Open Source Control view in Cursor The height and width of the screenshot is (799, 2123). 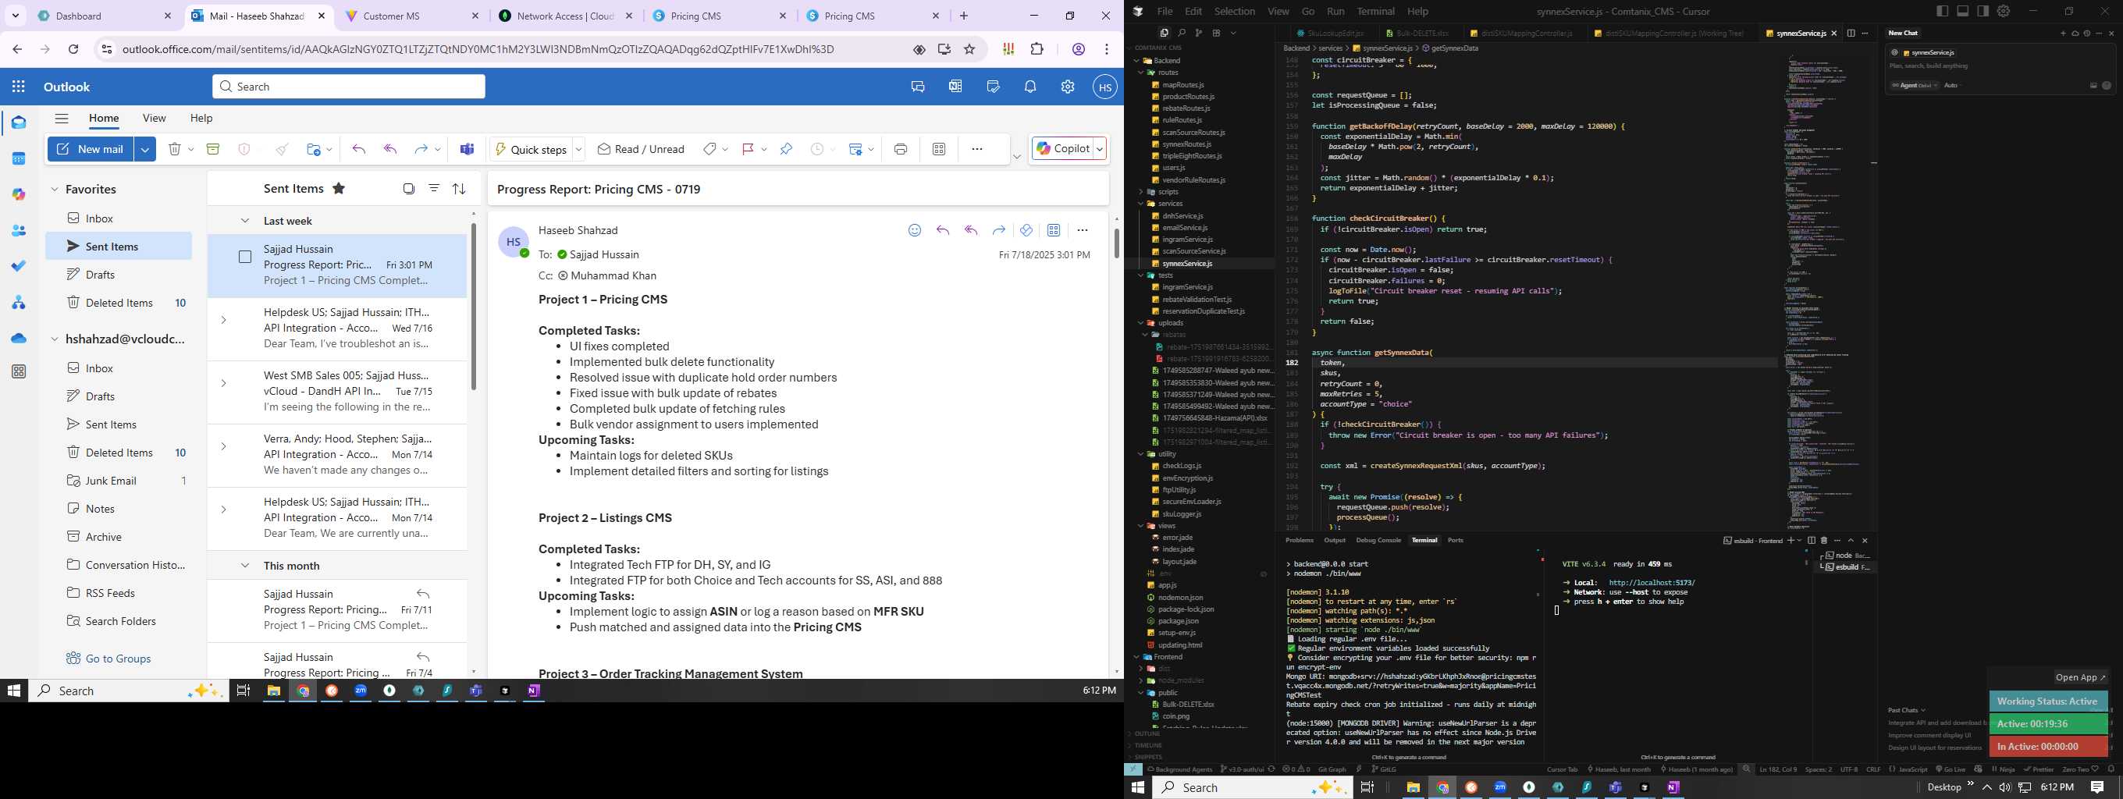[1198, 33]
